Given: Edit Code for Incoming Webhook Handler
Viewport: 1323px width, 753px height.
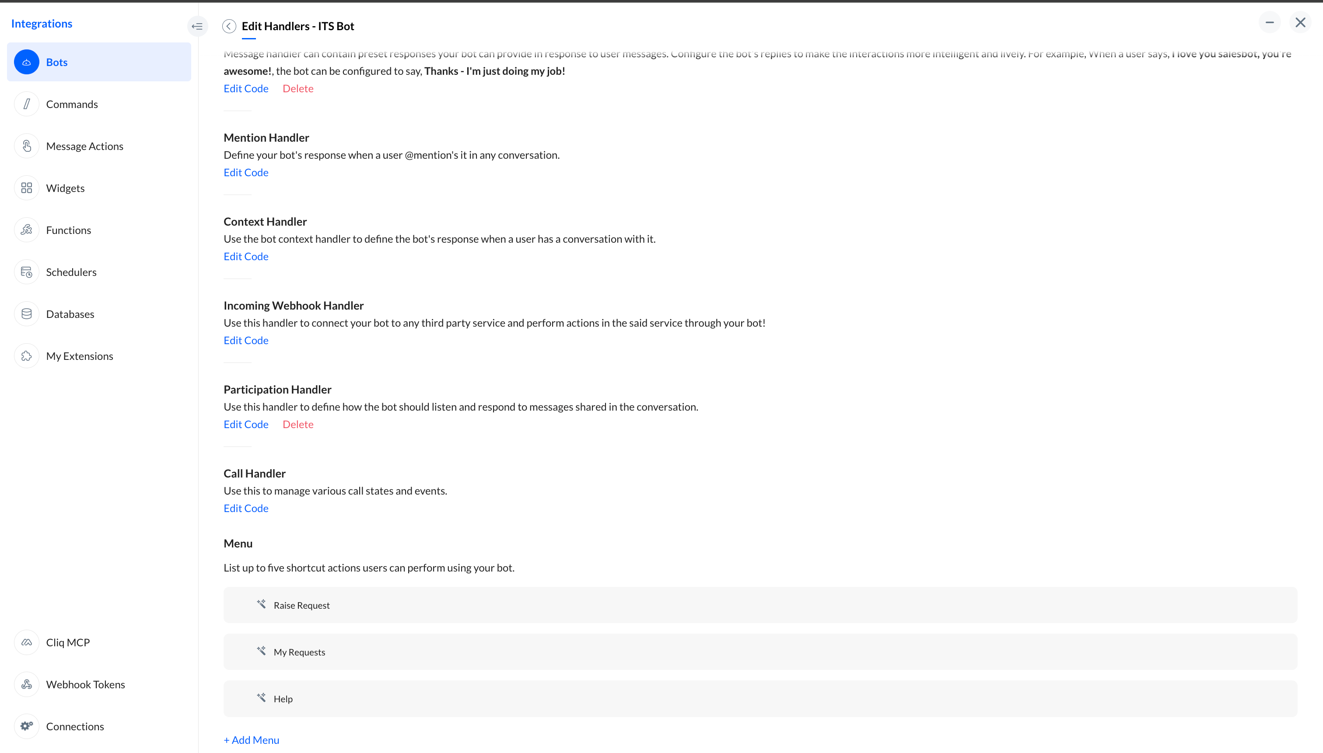Looking at the screenshot, I should [246, 340].
